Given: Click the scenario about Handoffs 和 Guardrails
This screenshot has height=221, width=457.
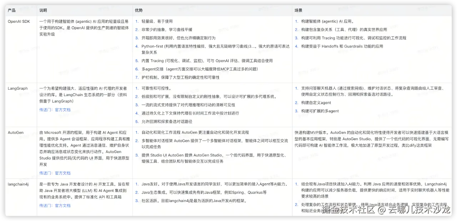Looking at the screenshot, I should coord(342,46).
